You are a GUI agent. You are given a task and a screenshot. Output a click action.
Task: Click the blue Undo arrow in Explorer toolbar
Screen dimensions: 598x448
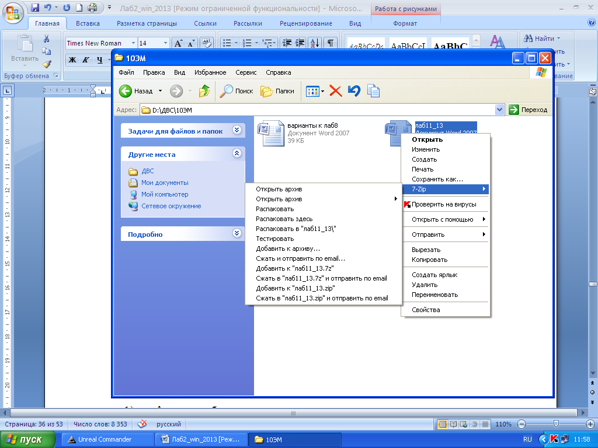point(354,91)
